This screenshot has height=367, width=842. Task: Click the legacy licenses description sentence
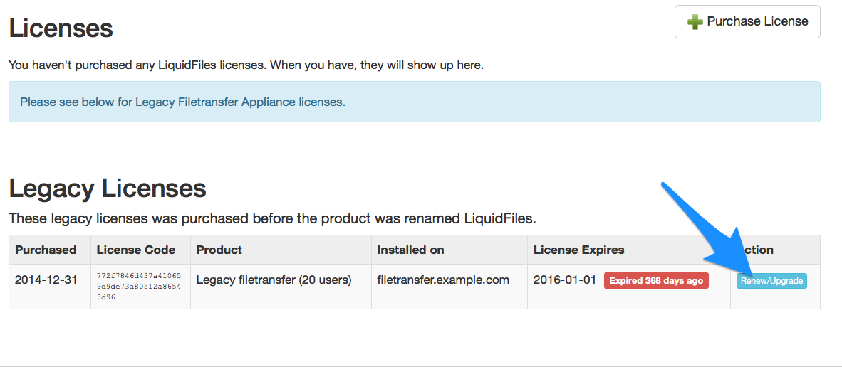click(x=272, y=218)
